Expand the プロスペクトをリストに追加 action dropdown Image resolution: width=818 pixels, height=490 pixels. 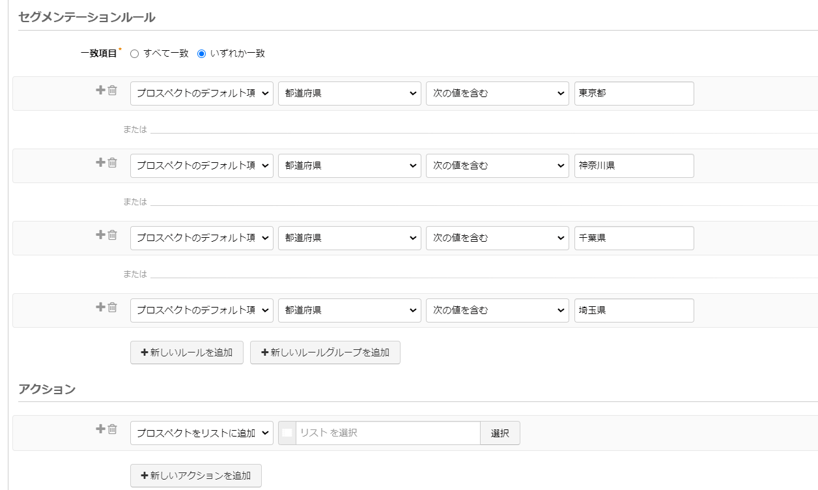(x=202, y=433)
